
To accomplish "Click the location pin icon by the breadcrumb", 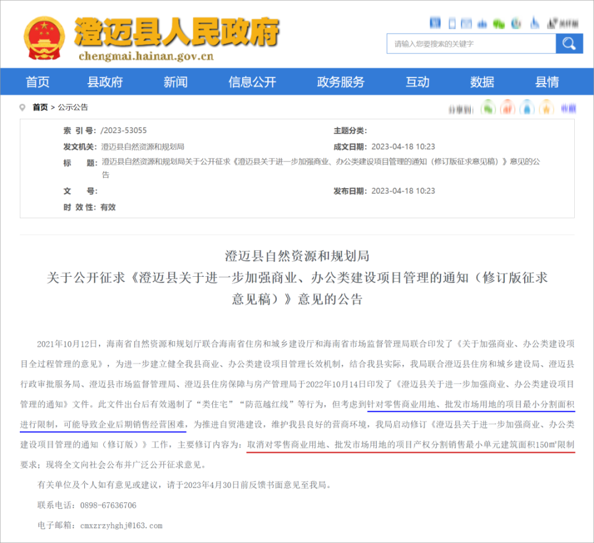I will 22,107.
